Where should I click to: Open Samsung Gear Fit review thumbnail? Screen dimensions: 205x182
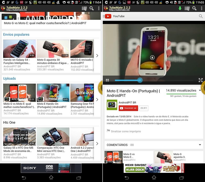coord(82,93)
